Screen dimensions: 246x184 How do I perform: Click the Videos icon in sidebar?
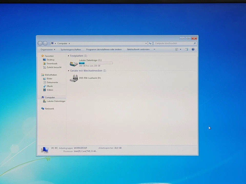point(45,90)
